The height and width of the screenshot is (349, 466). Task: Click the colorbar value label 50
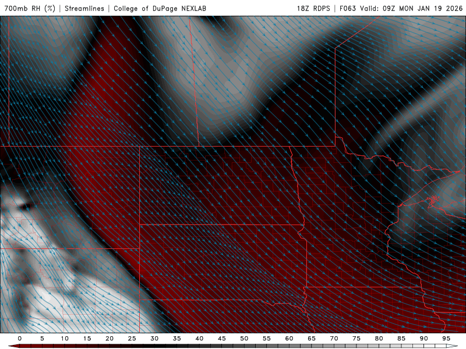click(x=244, y=339)
